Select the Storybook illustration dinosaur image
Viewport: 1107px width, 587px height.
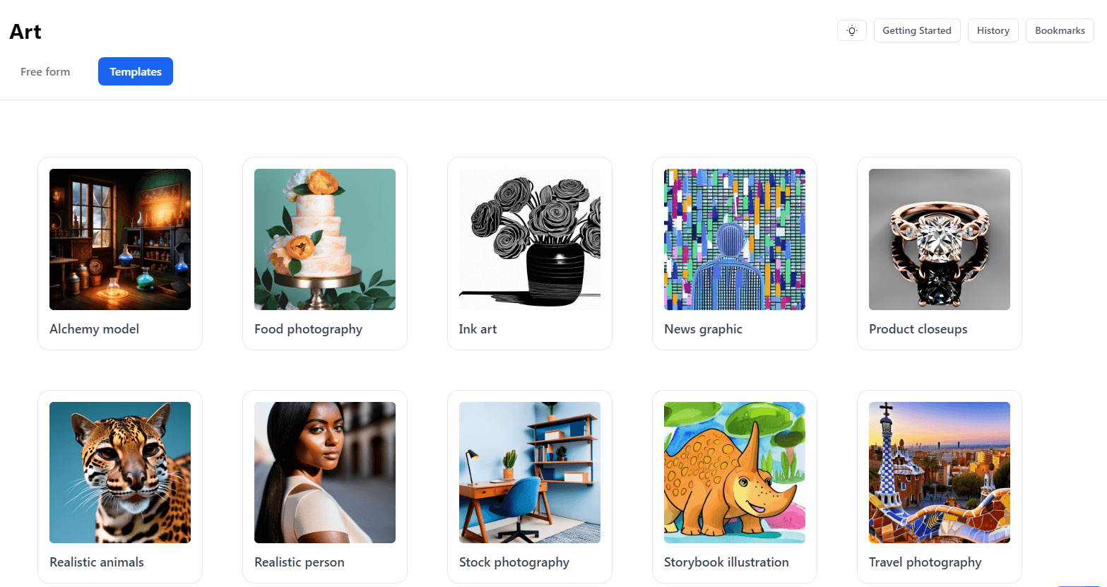735,473
